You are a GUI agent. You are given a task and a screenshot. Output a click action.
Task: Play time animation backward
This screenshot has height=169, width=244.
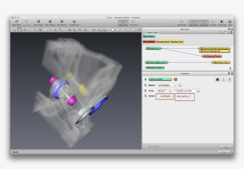point(162,91)
